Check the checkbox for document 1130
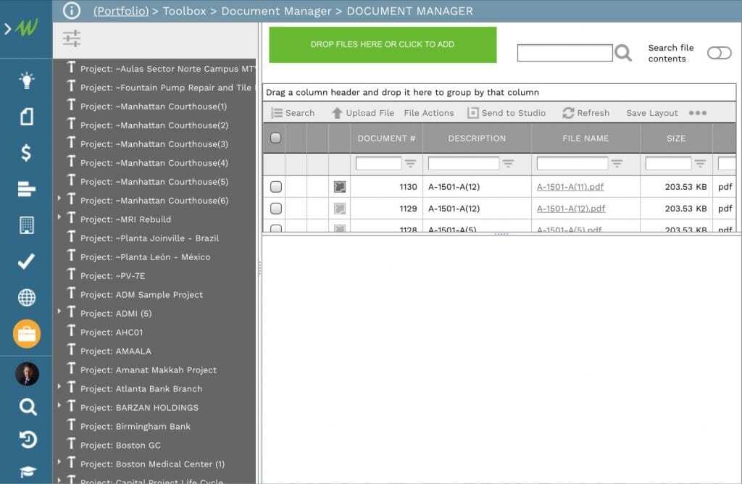 point(276,187)
